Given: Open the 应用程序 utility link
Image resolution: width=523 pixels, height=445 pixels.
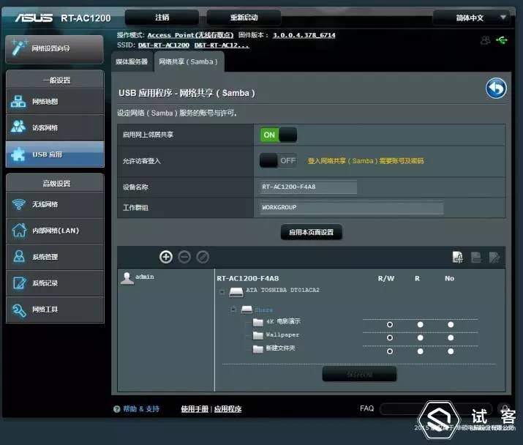Looking at the screenshot, I should (x=227, y=409).
